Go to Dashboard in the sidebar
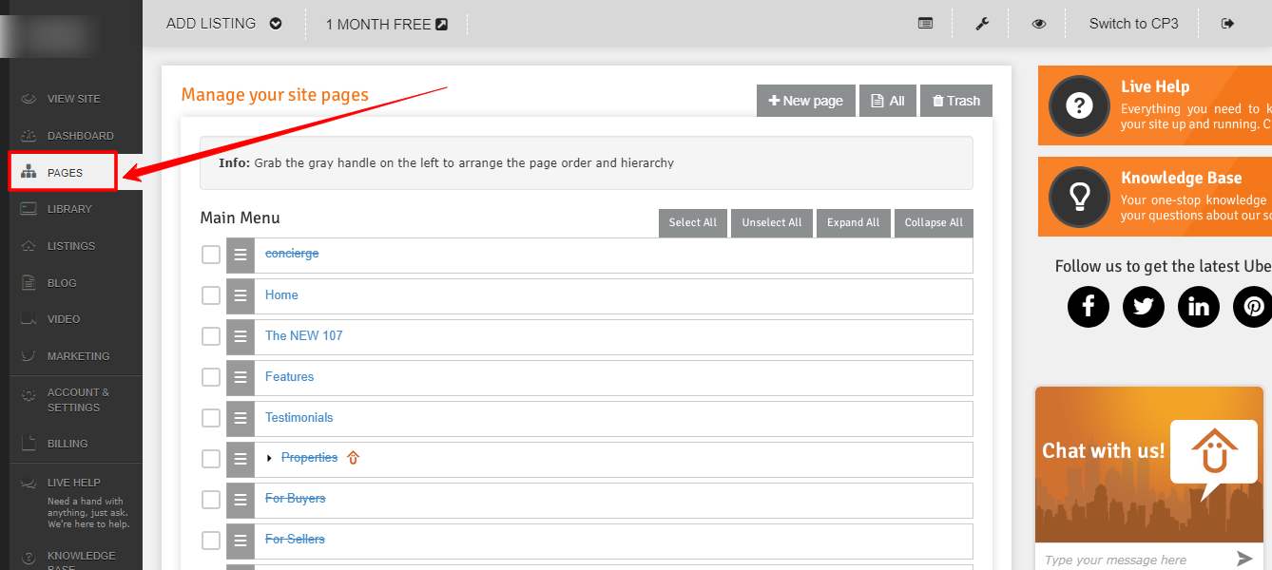Image resolution: width=1272 pixels, height=570 pixels. 80,136
